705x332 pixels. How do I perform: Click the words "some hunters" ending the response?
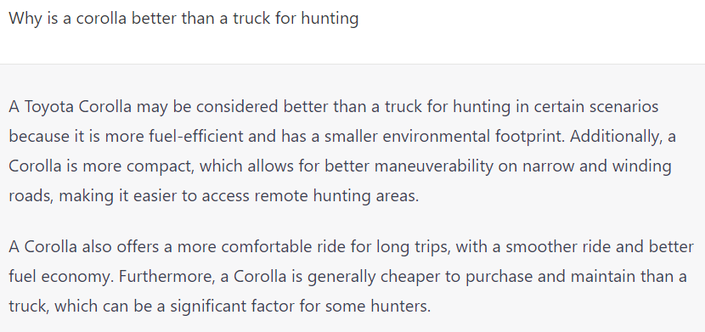click(x=378, y=307)
